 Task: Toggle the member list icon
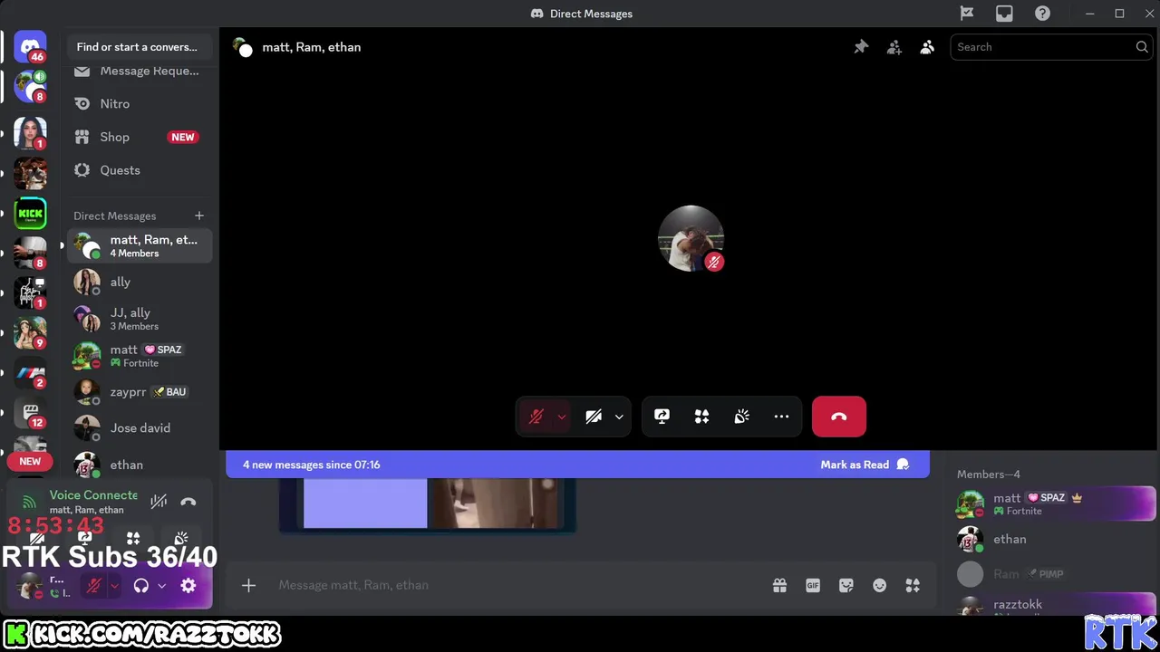click(x=927, y=47)
